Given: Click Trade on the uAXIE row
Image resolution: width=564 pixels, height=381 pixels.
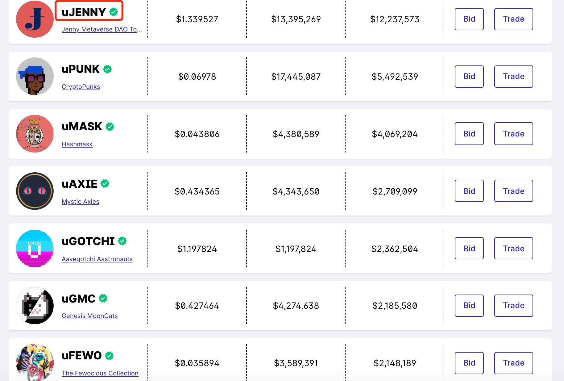Looking at the screenshot, I should [513, 191].
